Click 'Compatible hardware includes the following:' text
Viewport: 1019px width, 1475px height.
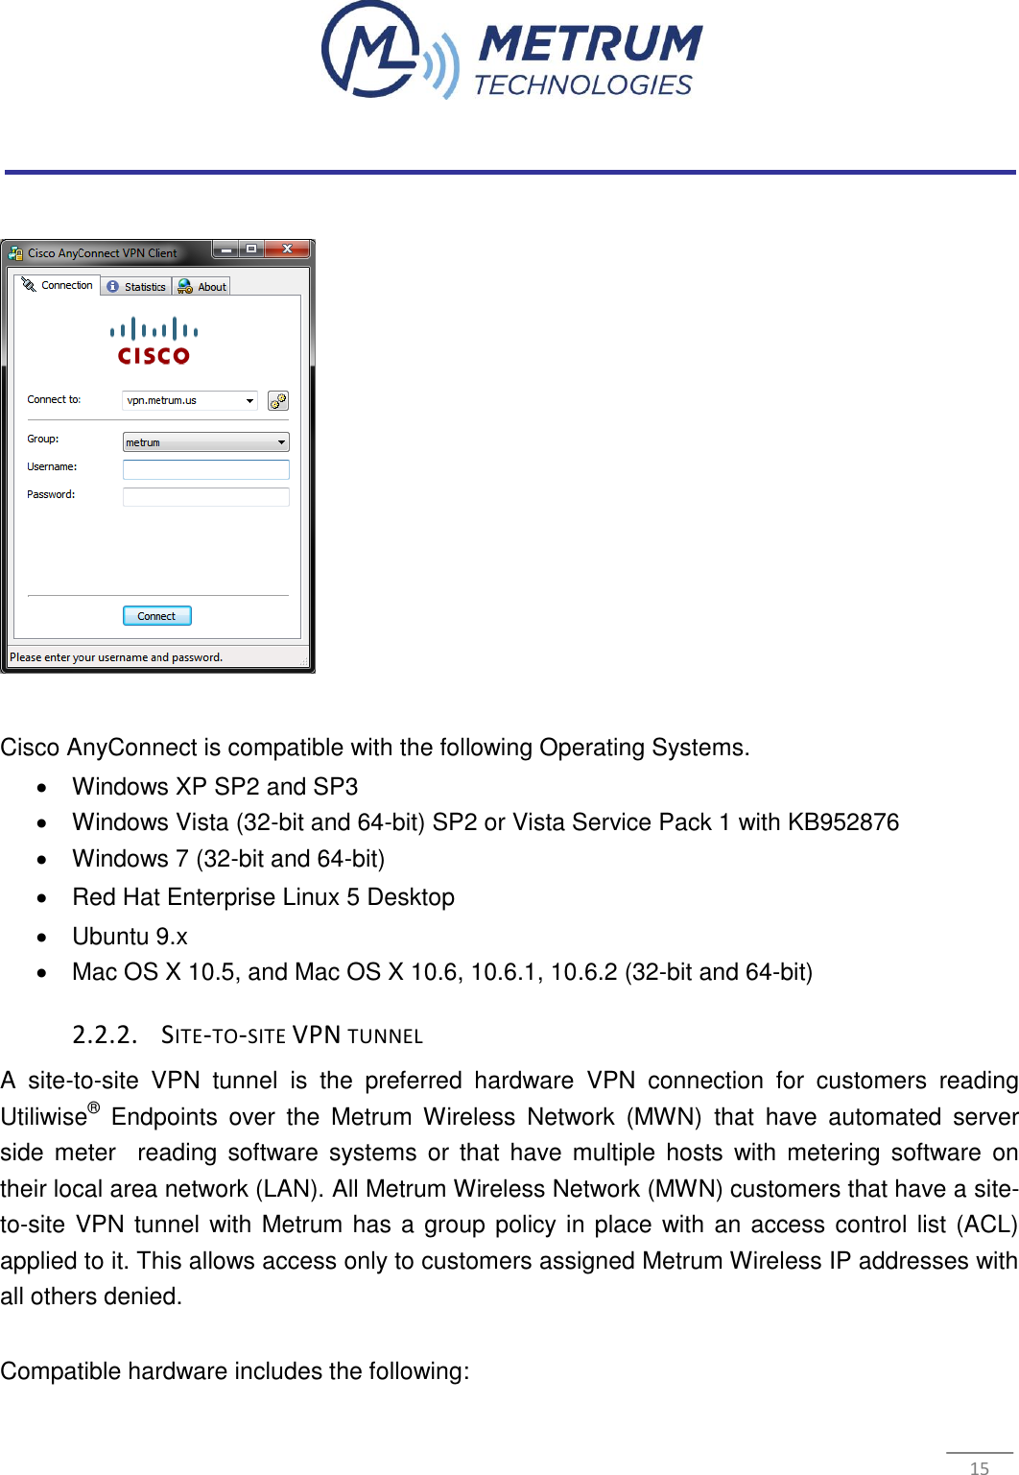click(235, 1371)
